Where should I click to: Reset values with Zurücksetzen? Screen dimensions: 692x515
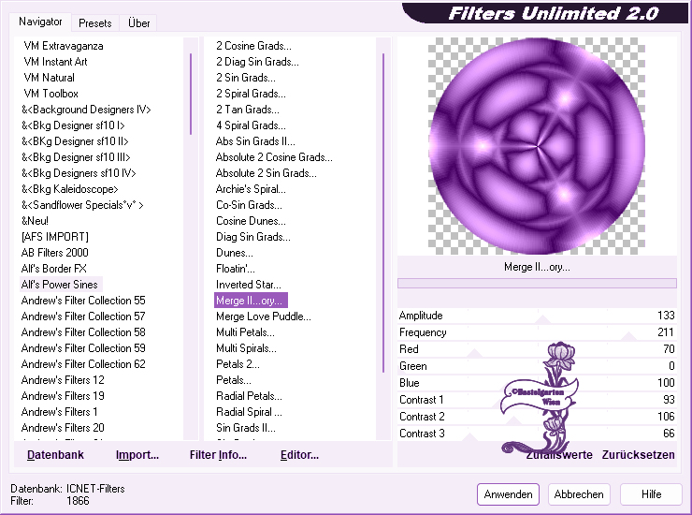click(638, 455)
